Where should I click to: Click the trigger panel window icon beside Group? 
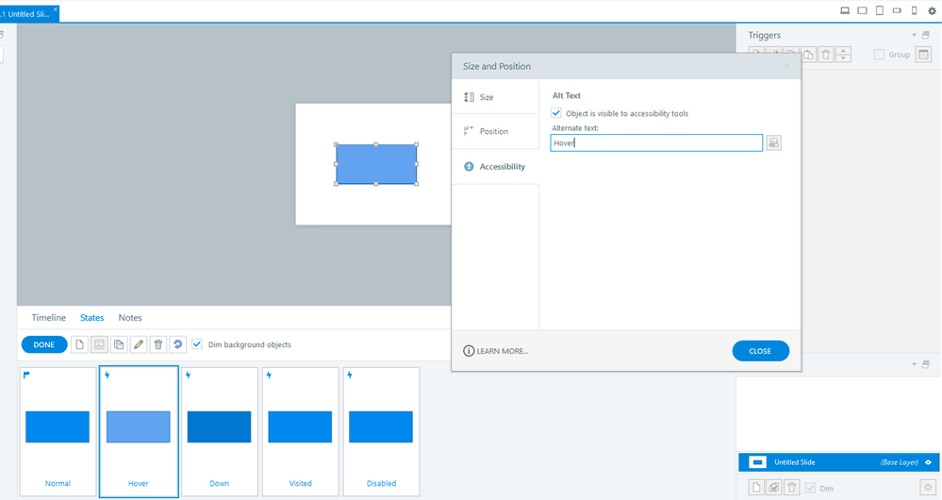tap(923, 55)
